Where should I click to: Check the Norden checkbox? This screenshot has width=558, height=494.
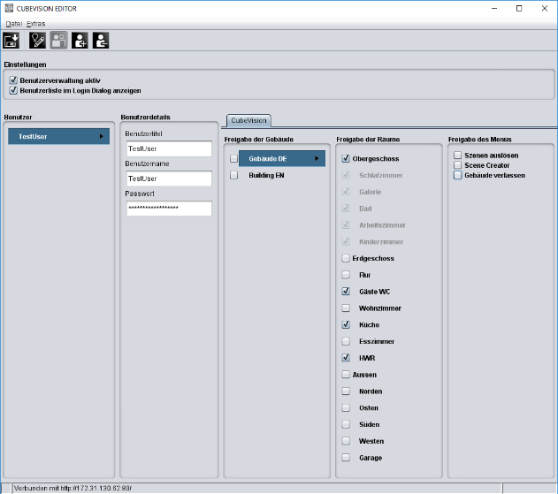[346, 391]
